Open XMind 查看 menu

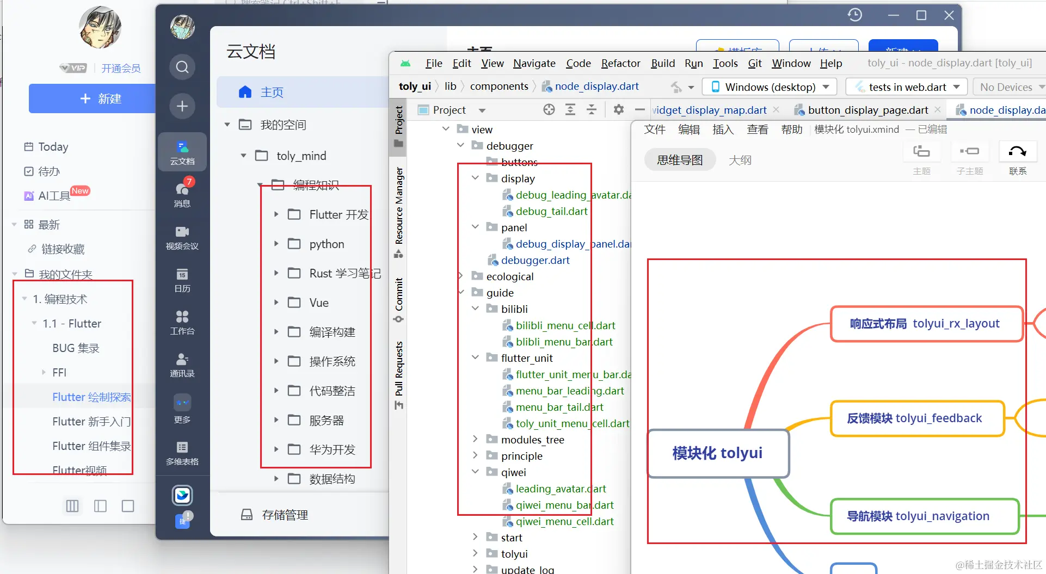[x=757, y=129]
